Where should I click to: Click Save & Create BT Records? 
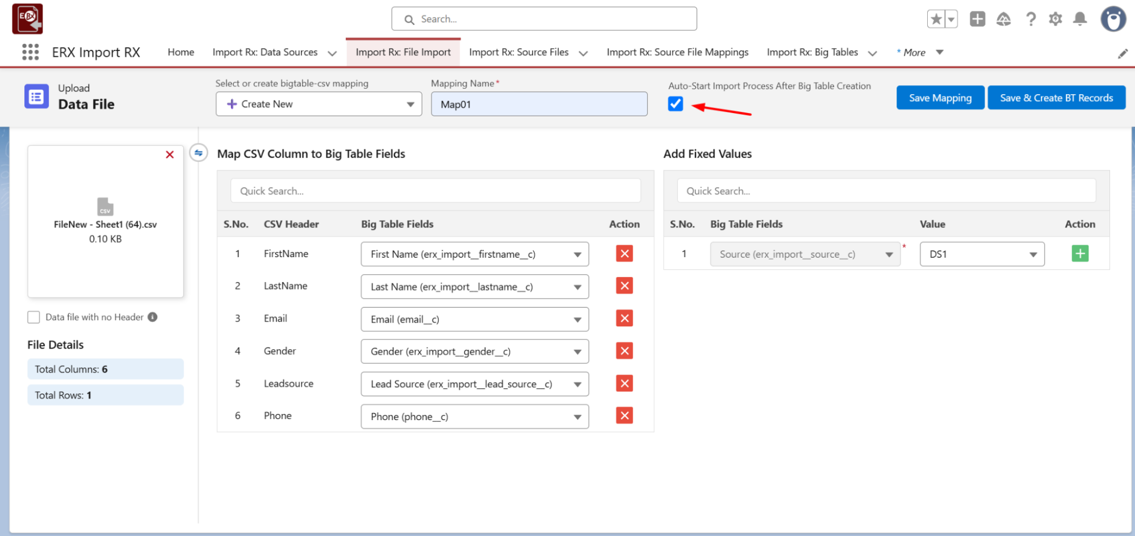[1056, 98]
